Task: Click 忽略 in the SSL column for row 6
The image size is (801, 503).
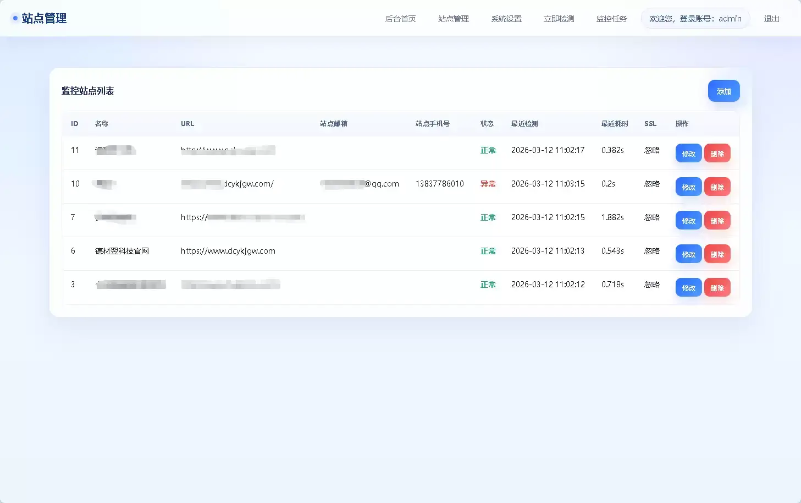Action: 651,251
